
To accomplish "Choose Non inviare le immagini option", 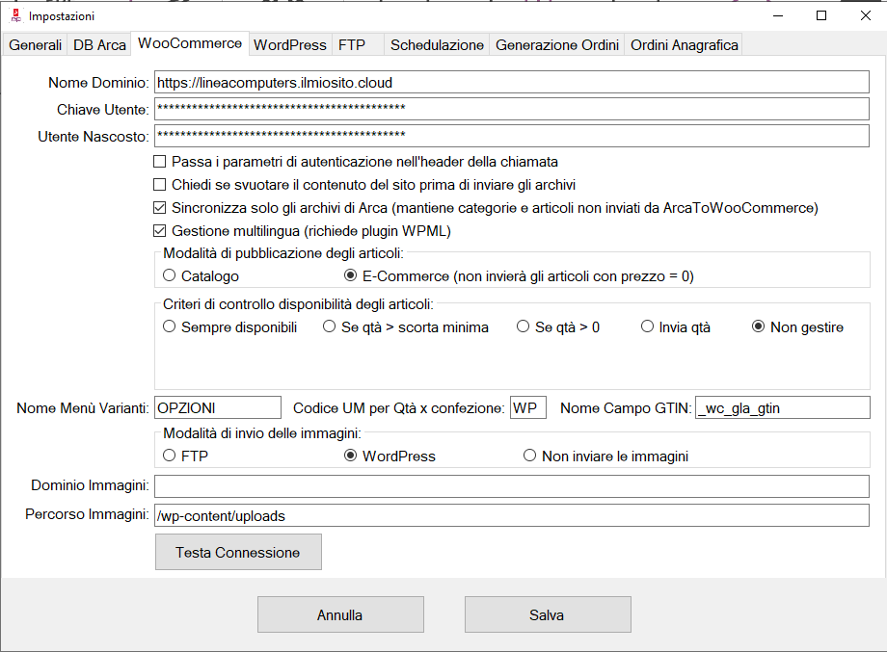I will [x=529, y=456].
